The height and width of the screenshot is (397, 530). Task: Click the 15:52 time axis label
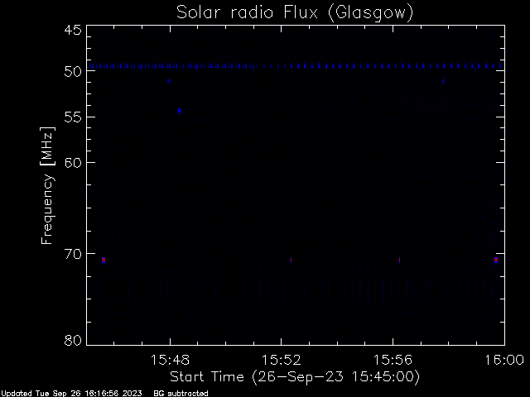282,360
